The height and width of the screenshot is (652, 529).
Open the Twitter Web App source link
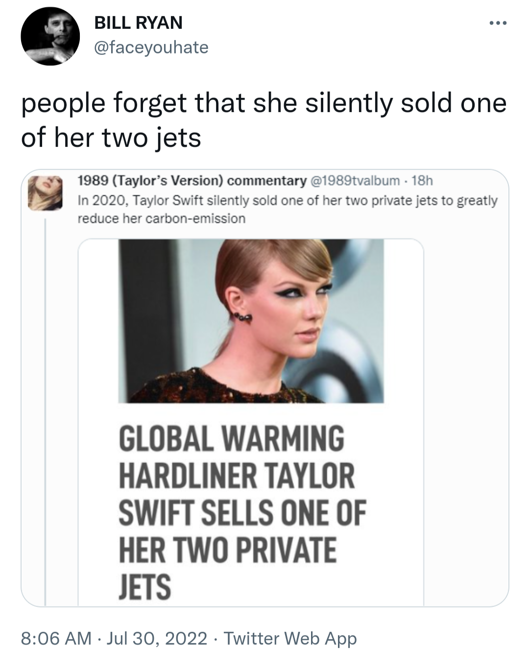[x=290, y=638]
